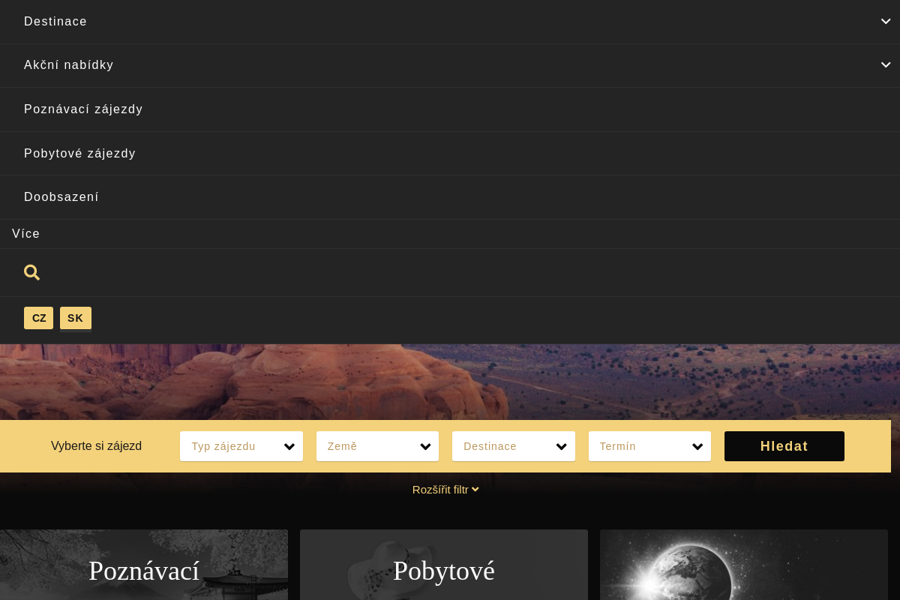Open the Destinace menu item
Viewport: 900px width, 600px height.
55,22
